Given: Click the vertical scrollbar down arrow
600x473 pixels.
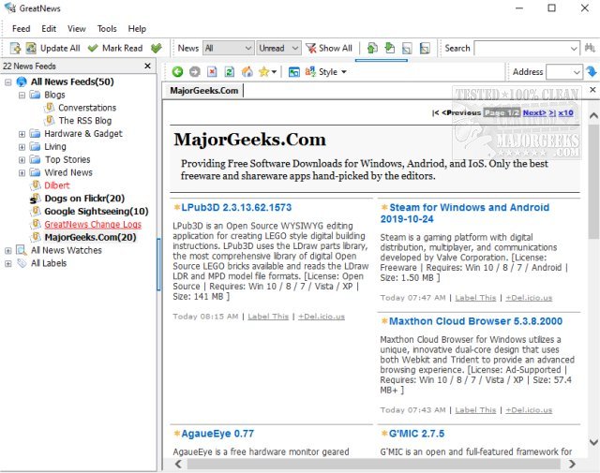Looking at the screenshot, I should (x=593, y=443).
